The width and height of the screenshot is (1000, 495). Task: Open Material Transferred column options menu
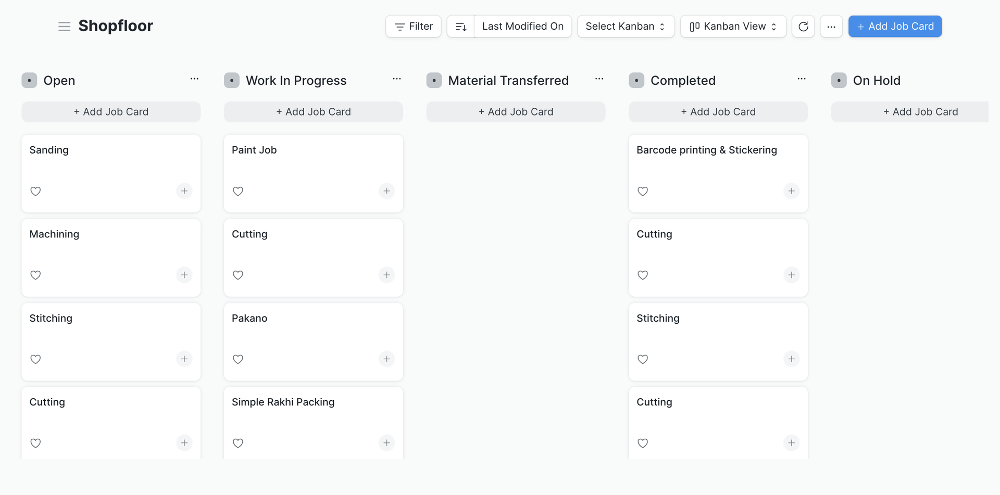click(599, 79)
